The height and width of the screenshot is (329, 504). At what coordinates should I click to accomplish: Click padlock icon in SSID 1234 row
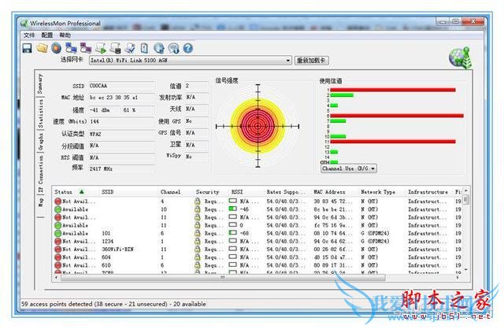tap(198, 242)
